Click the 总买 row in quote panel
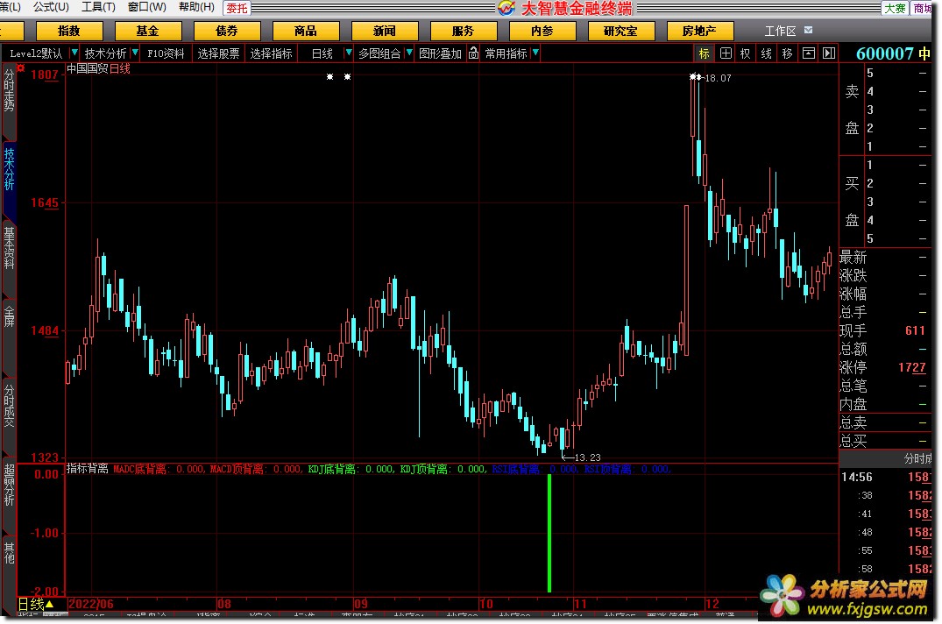The width and height of the screenshot is (942, 624). pyautogui.click(x=885, y=442)
